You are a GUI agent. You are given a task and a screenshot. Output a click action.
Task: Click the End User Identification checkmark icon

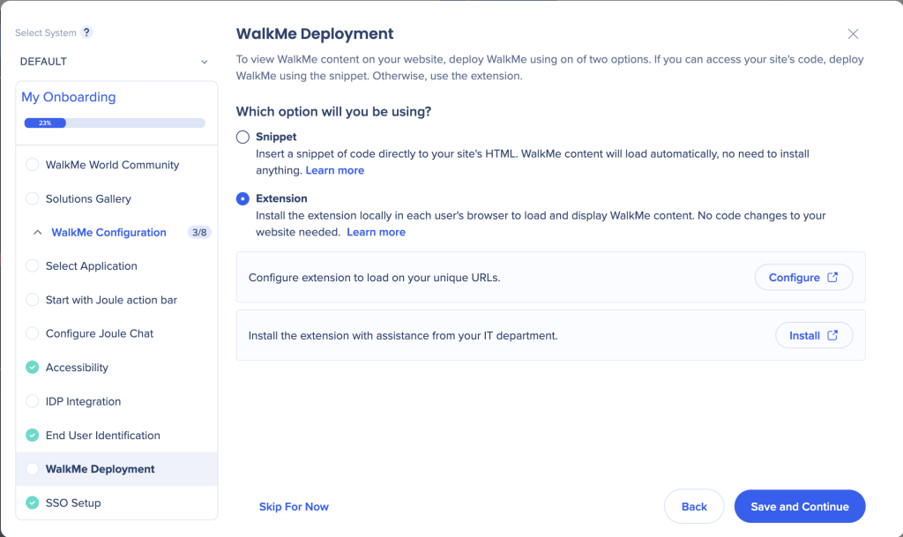click(x=33, y=436)
